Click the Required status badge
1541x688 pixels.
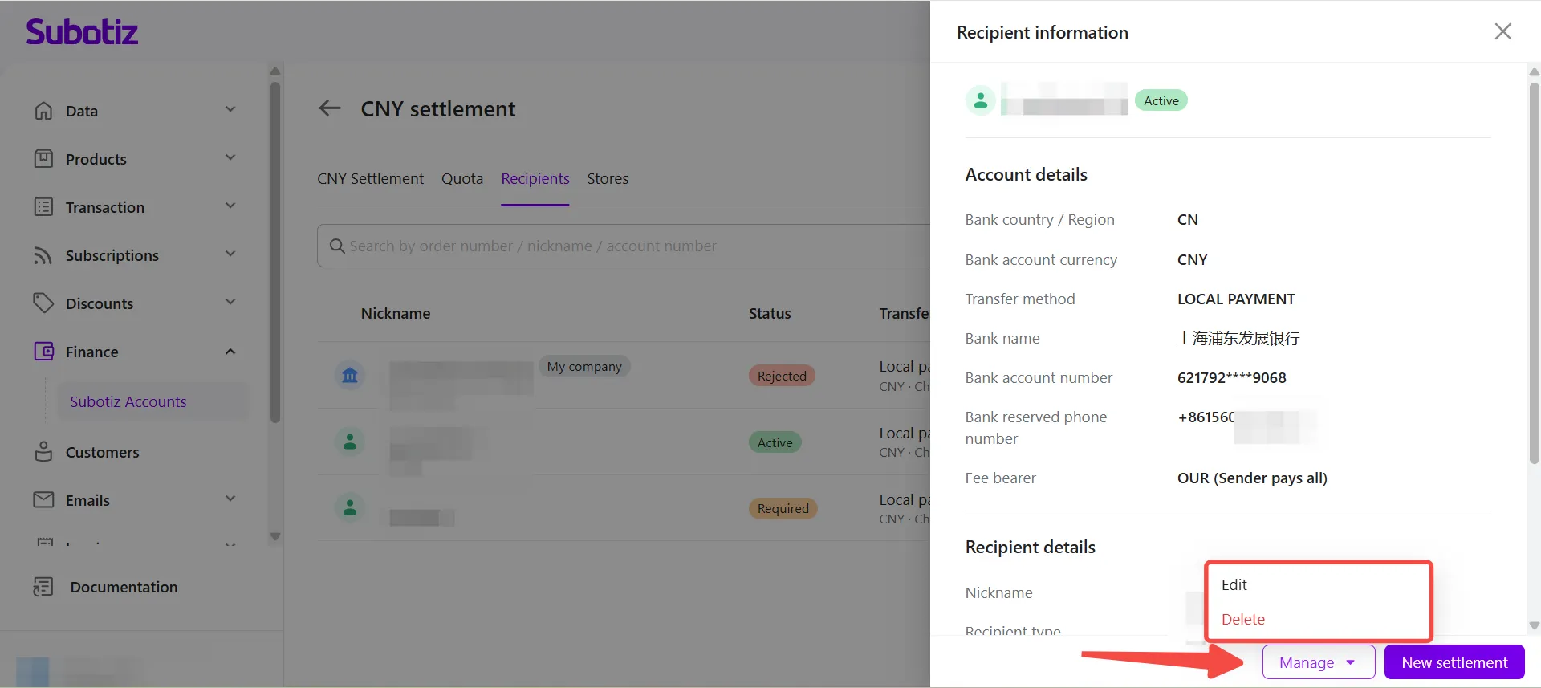tap(783, 508)
